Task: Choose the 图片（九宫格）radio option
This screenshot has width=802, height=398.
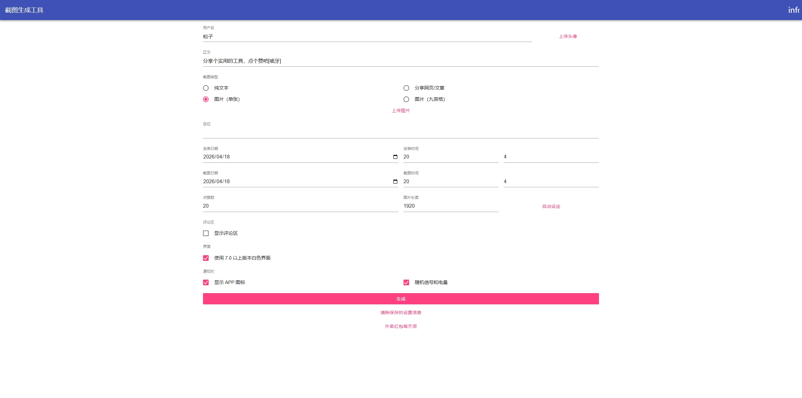Action: click(406, 99)
